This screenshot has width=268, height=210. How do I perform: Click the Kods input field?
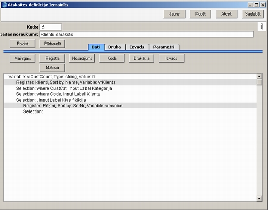[x=51, y=27]
